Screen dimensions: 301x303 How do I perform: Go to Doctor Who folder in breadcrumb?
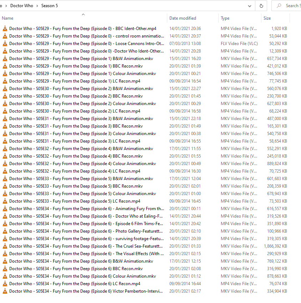pos(22,6)
